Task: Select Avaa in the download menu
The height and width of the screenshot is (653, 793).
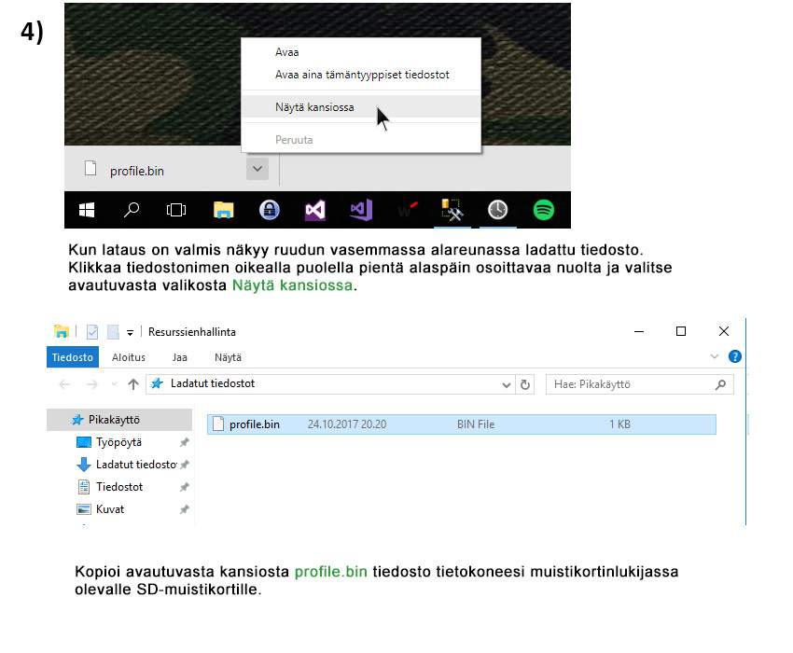Action: click(x=287, y=52)
